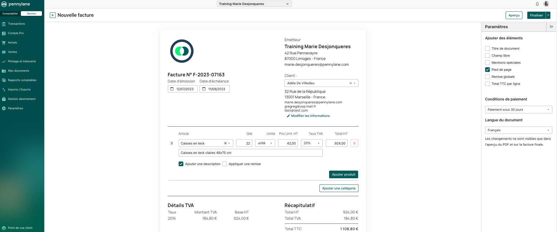The image size is (557, 232).
Task: Open the user profile avatar
Action: [x=546, y=4]
